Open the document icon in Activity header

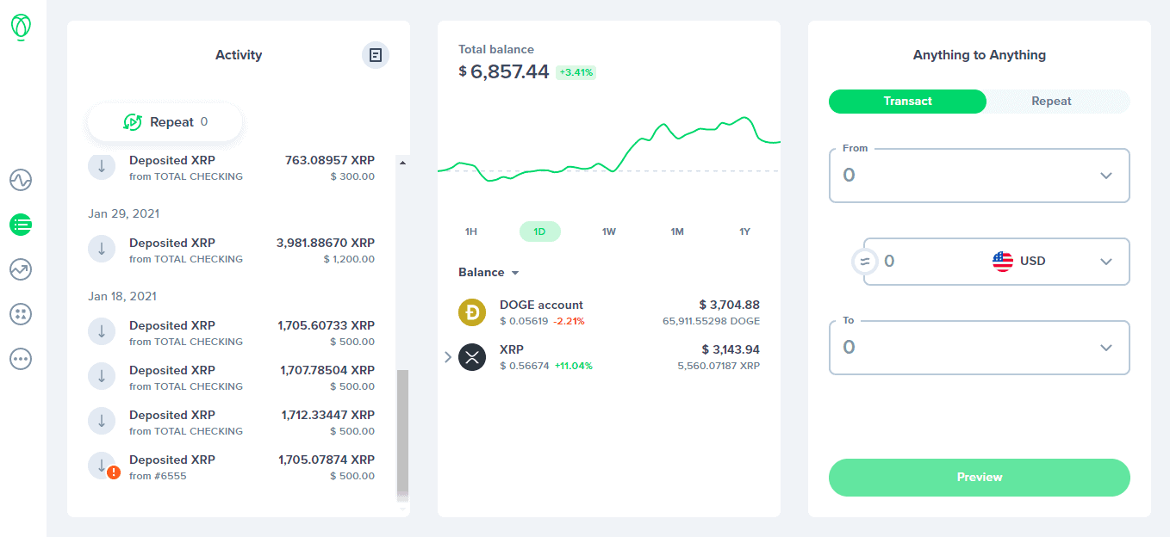coord(375,54)
